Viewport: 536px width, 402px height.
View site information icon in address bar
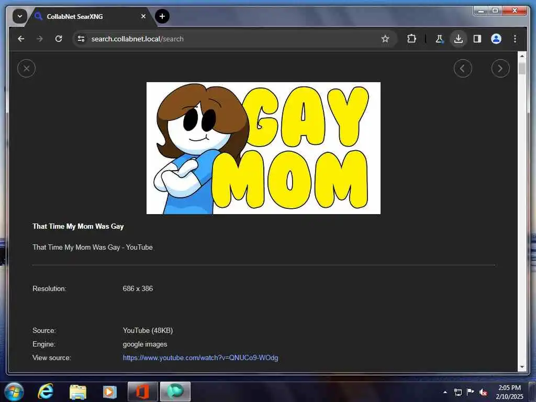click(x=81, y=39)
